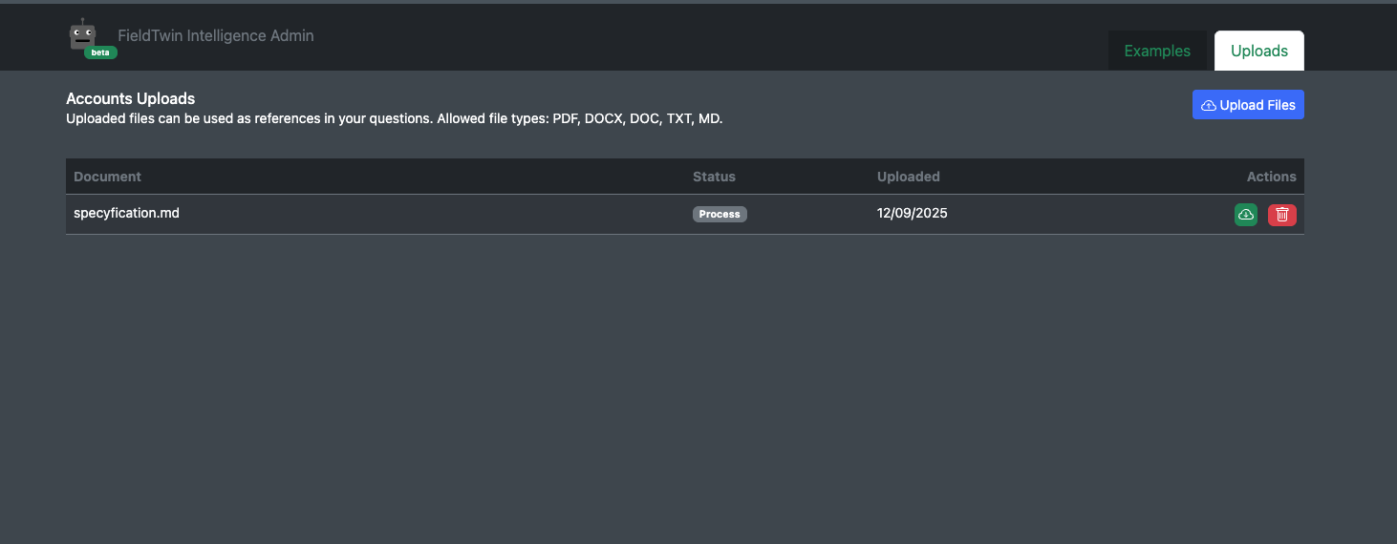Click the Document column header
The image size is (1397, 544).
[x=107, y=177]
